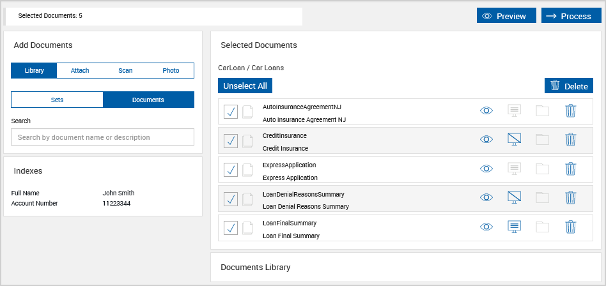Click the John Smith full name value
Screen dimensions: 606x286
[118, 193]
